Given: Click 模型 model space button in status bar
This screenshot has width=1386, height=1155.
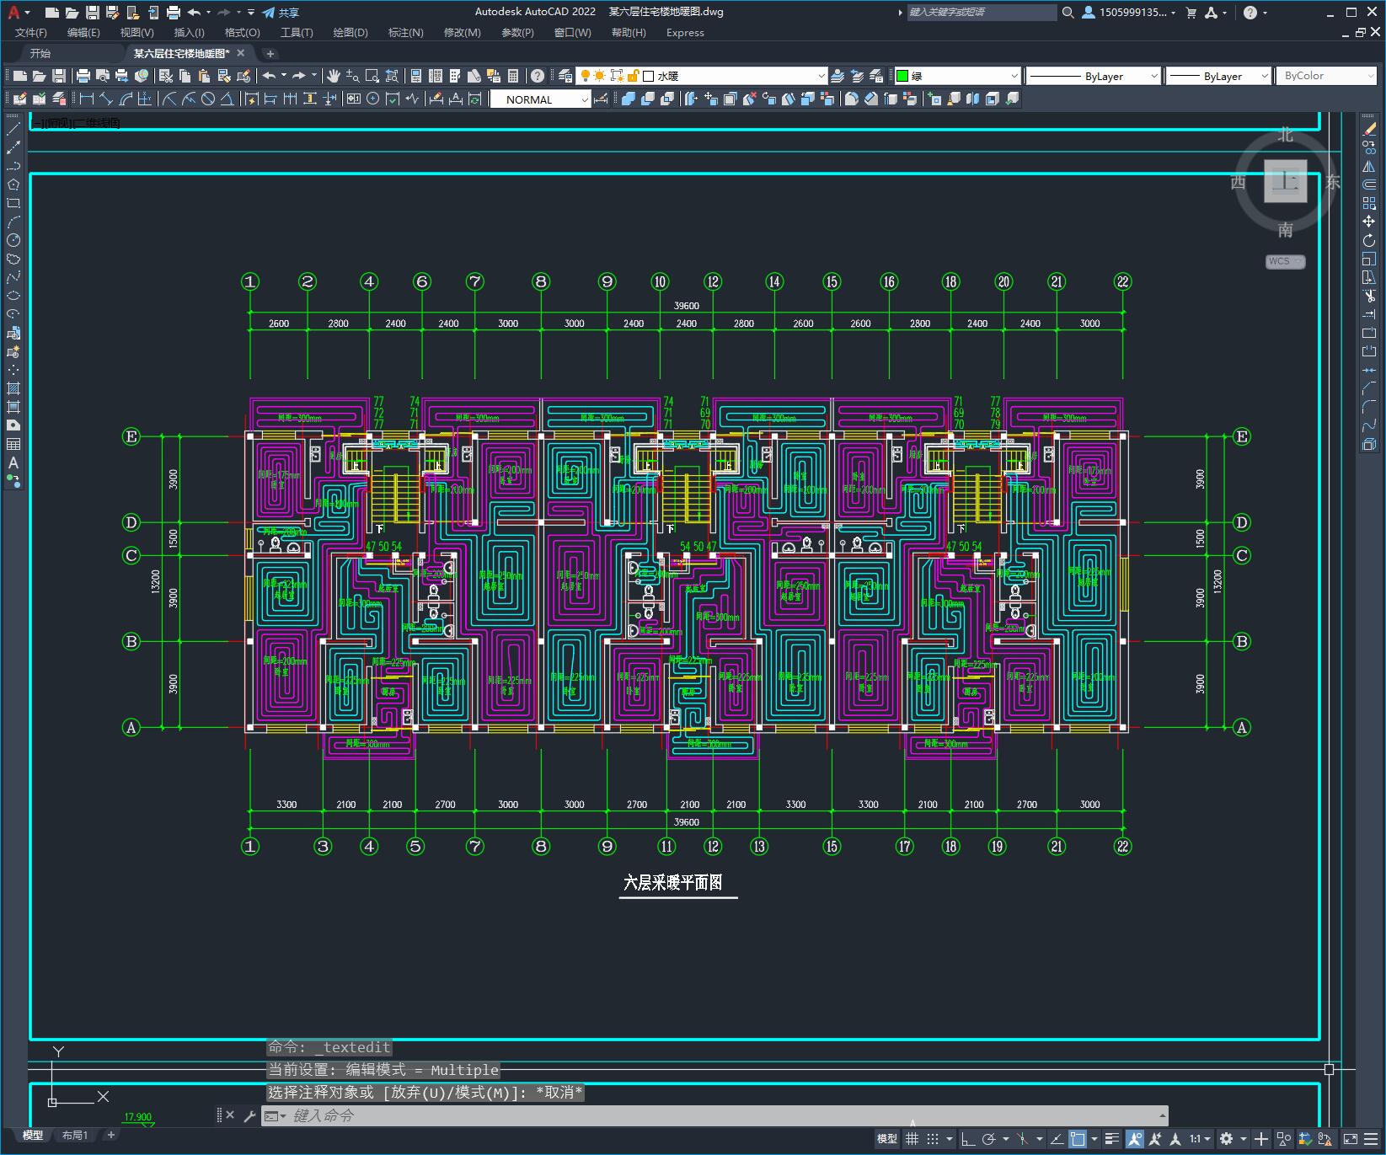Looking at the screenshot, I should (x=886, y=1139).
